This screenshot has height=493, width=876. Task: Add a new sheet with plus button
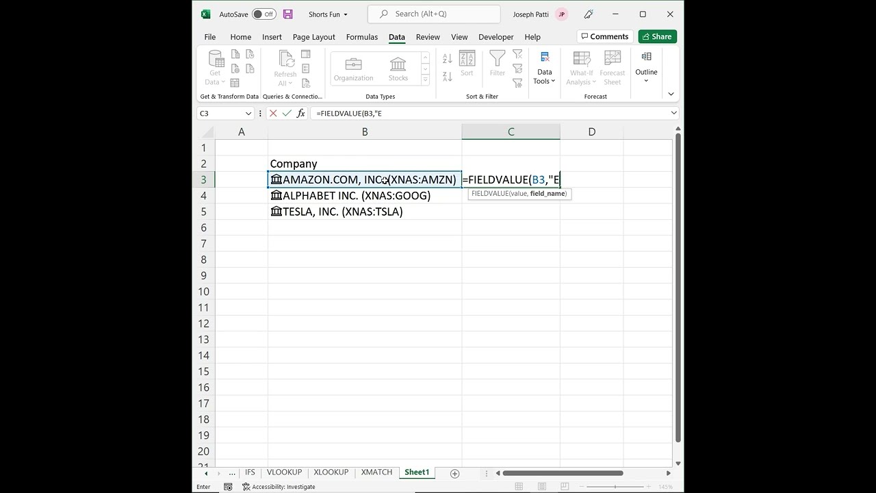click(454, 473)
